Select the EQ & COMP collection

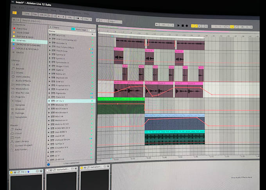pos(23,33)
